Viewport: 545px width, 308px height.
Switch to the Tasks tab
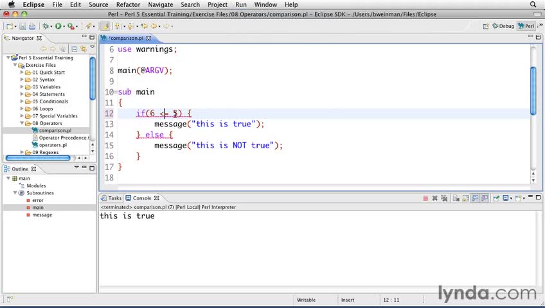pos(111,198)
